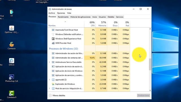
Task: Switch to the Detalles tab
Action: tap(111, 17)
